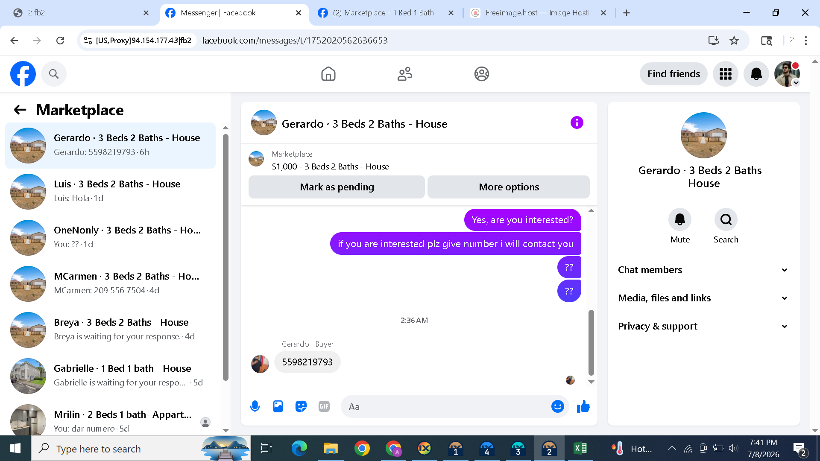Bookmark this page with the star icon
The width and height of the screenshot is (820, 461).
(x=734, y=41)
